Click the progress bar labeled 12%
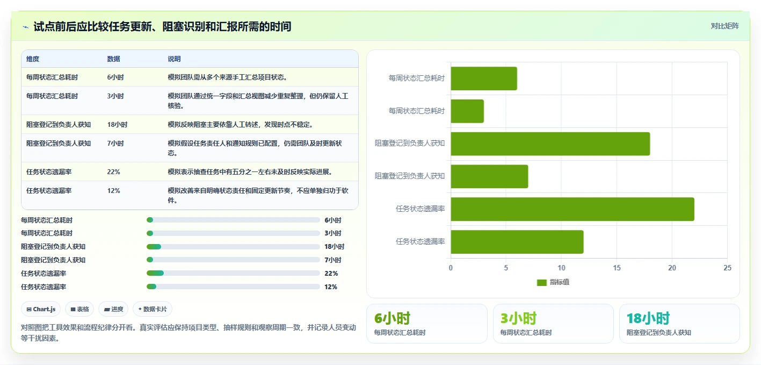Image resolution: width=761 pixels, height=365 pixels. 233,287
